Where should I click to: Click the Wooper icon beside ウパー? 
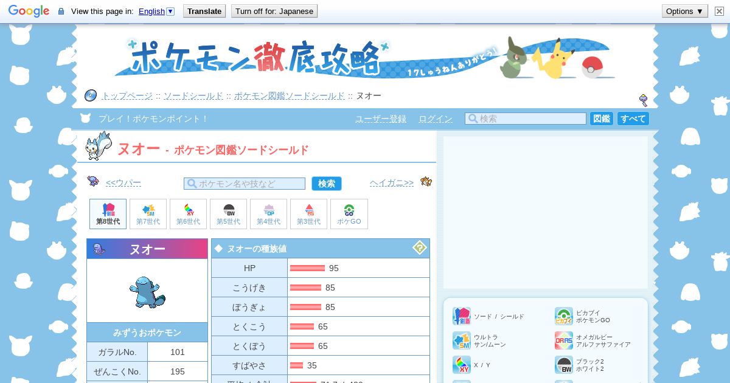click(x=93, y=181)
